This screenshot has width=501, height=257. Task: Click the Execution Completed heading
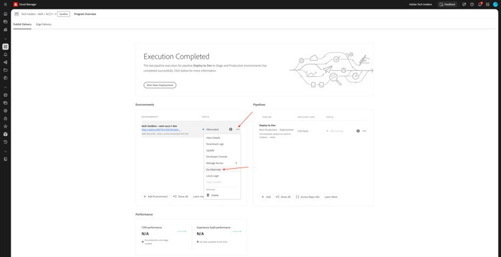coord(177,57)
